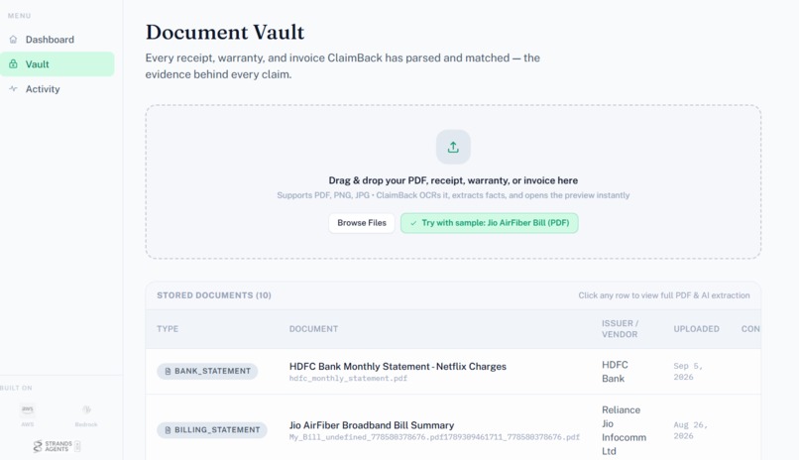
Task: Click the STORED DOCUMENTS (10) heading
Action: click(x=213, y=295)
